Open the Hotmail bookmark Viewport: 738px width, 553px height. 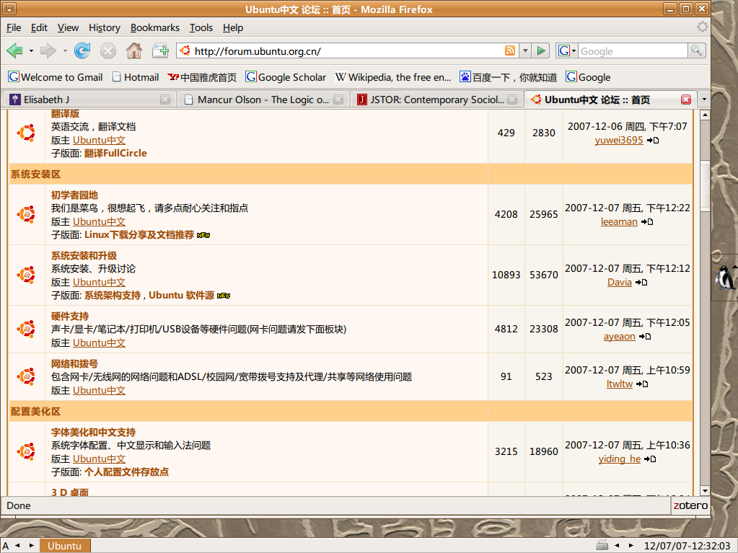point(135,77)
